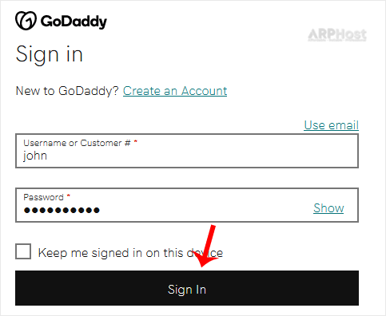The image size is (386, 316).
Task: Switch to Use email login
Action: [x=332, y=125]
